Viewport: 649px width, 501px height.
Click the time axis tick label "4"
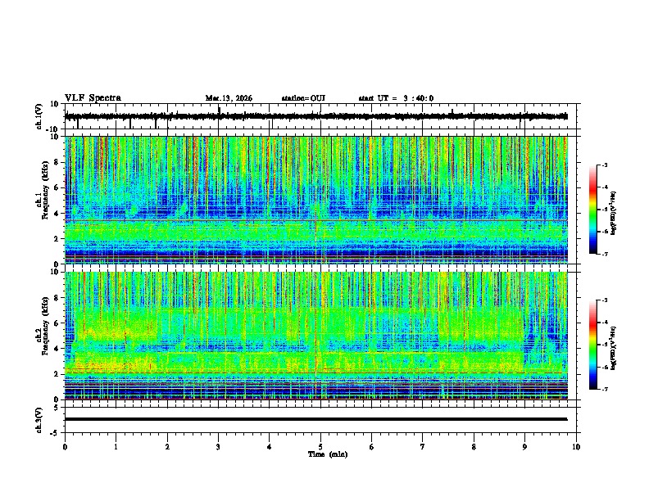point(270,447)
